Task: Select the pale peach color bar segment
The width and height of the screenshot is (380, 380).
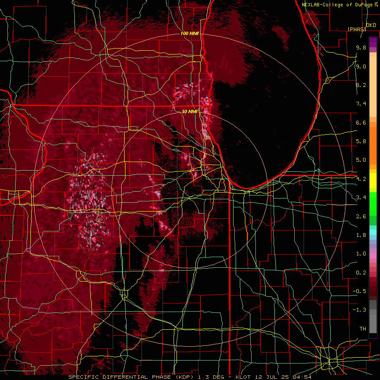Action: (x=373, y=87)
